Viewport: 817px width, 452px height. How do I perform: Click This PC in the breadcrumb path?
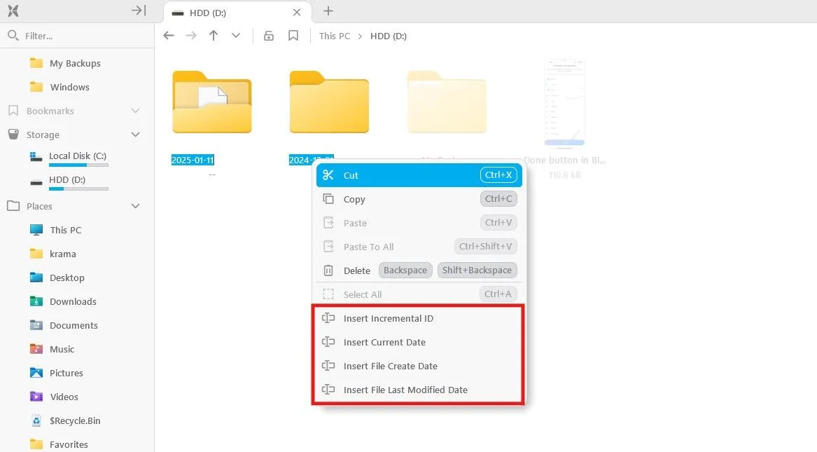[334, 36]
